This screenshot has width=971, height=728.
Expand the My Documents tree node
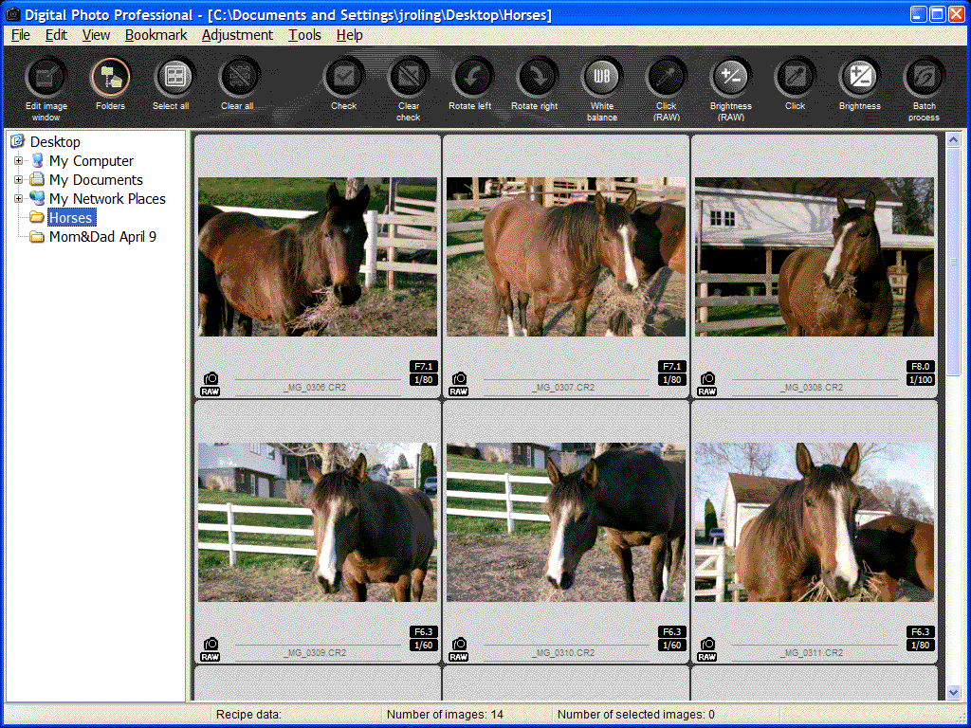[18, 180]
